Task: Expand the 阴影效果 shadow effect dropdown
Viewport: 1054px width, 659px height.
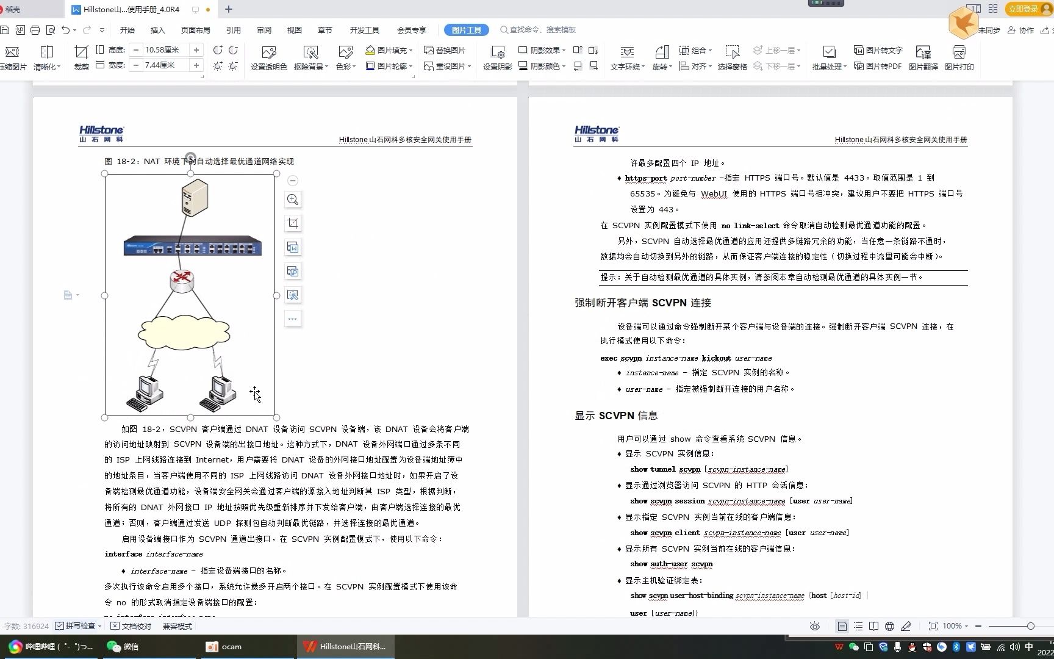Action: coord(564,51)
